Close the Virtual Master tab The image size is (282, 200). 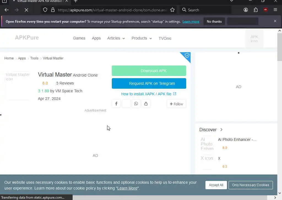(x=67, y=1)
